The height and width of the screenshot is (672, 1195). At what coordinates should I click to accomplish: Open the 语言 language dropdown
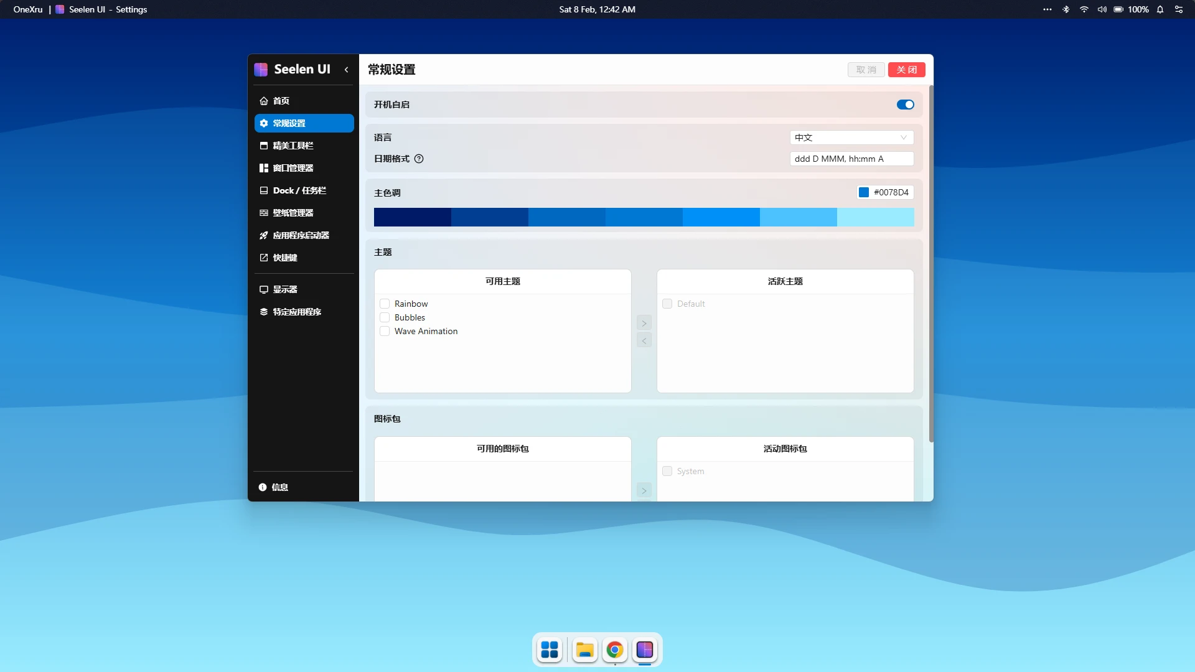(851, 138)
